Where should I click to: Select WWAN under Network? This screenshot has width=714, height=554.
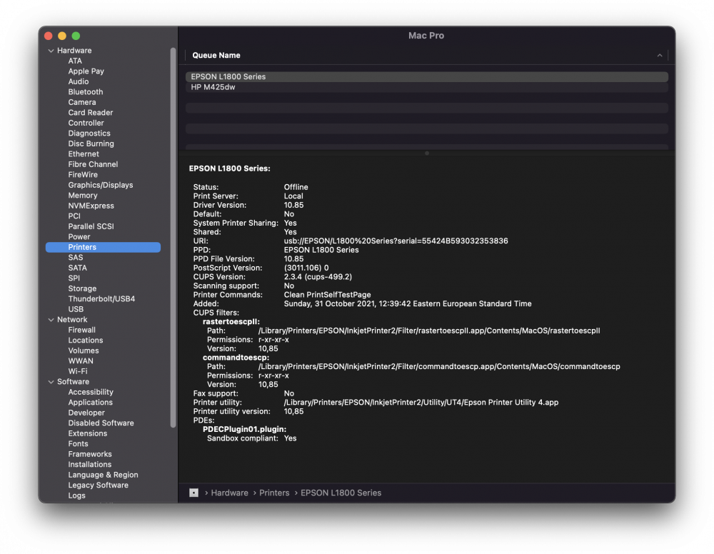[81, 361]
